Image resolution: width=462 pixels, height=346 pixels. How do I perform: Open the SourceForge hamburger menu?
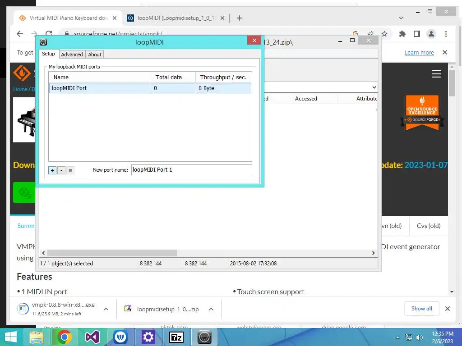click(437, 74)
